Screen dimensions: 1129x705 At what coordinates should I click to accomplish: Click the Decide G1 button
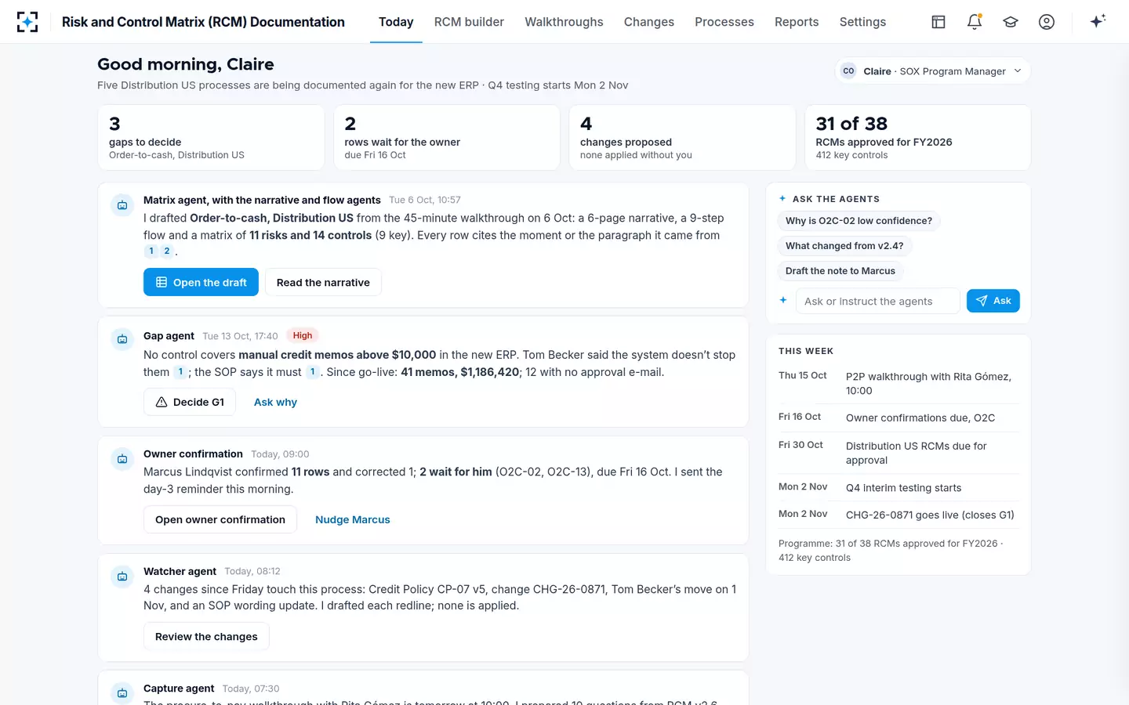coord(190,402)
